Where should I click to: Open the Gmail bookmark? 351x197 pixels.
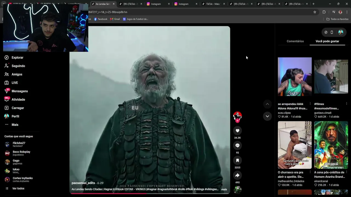point(115,19)
